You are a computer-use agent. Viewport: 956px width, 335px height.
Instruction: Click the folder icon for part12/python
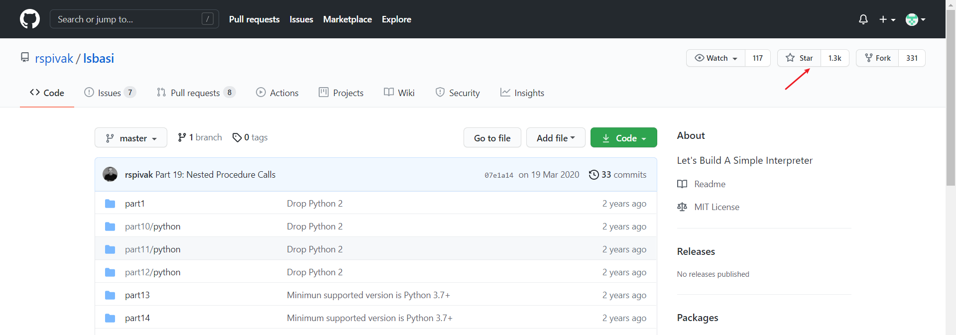tap(110, 272)
